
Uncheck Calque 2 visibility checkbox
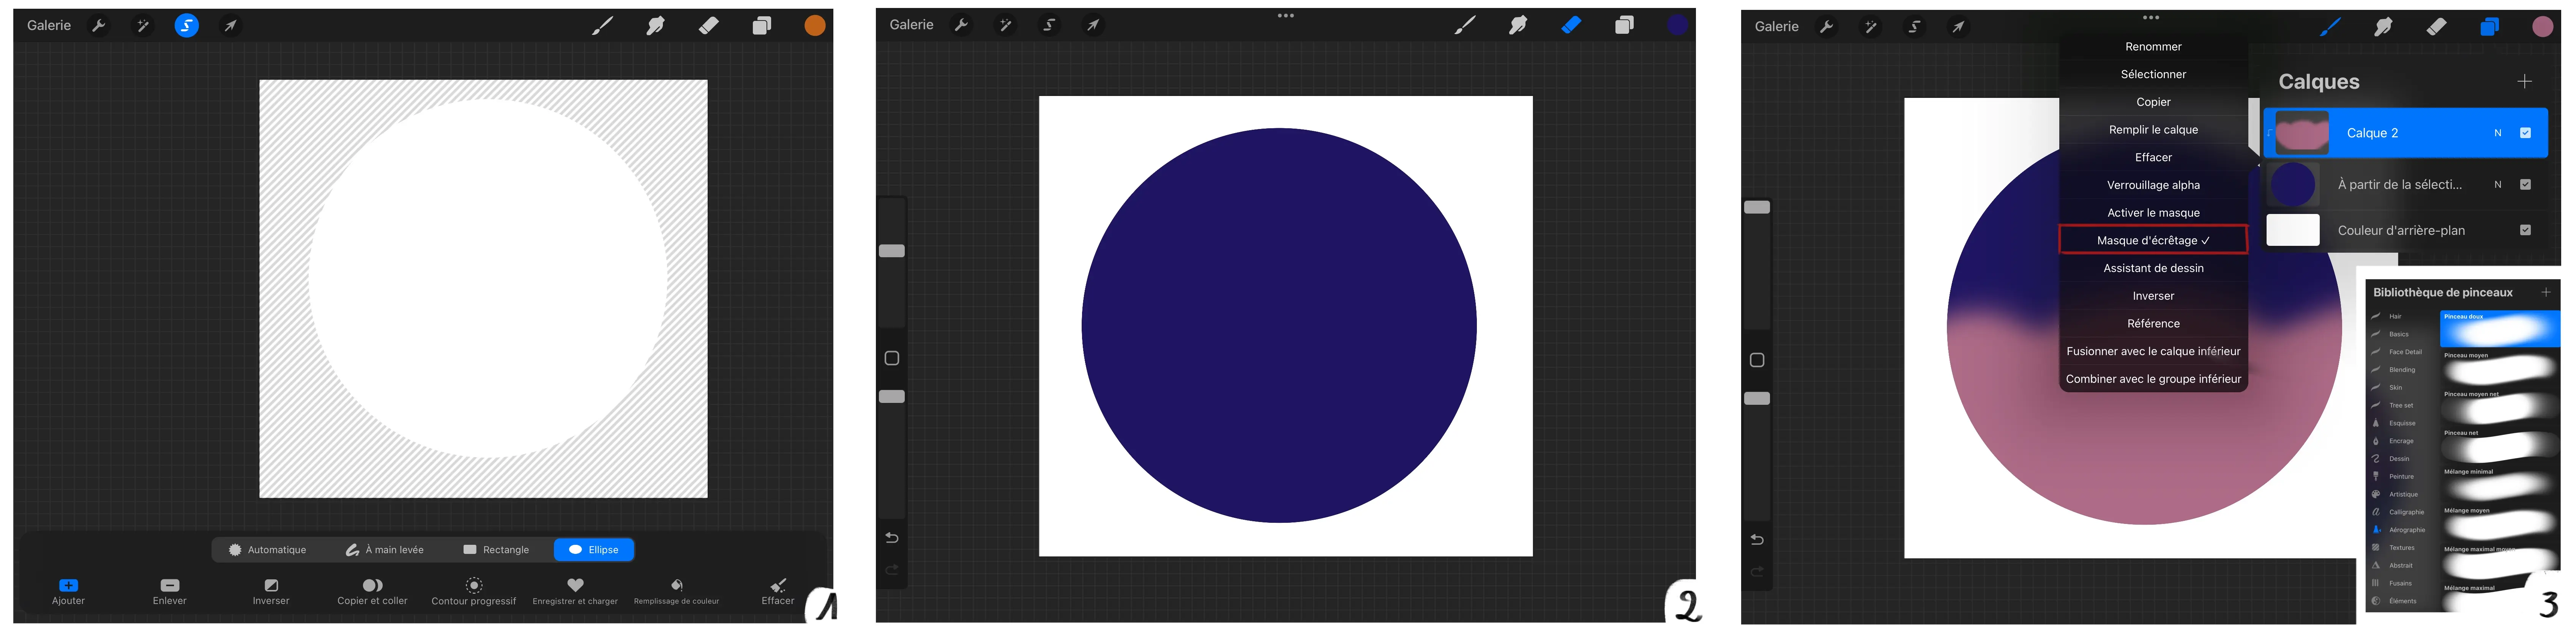click(2525, 133)
